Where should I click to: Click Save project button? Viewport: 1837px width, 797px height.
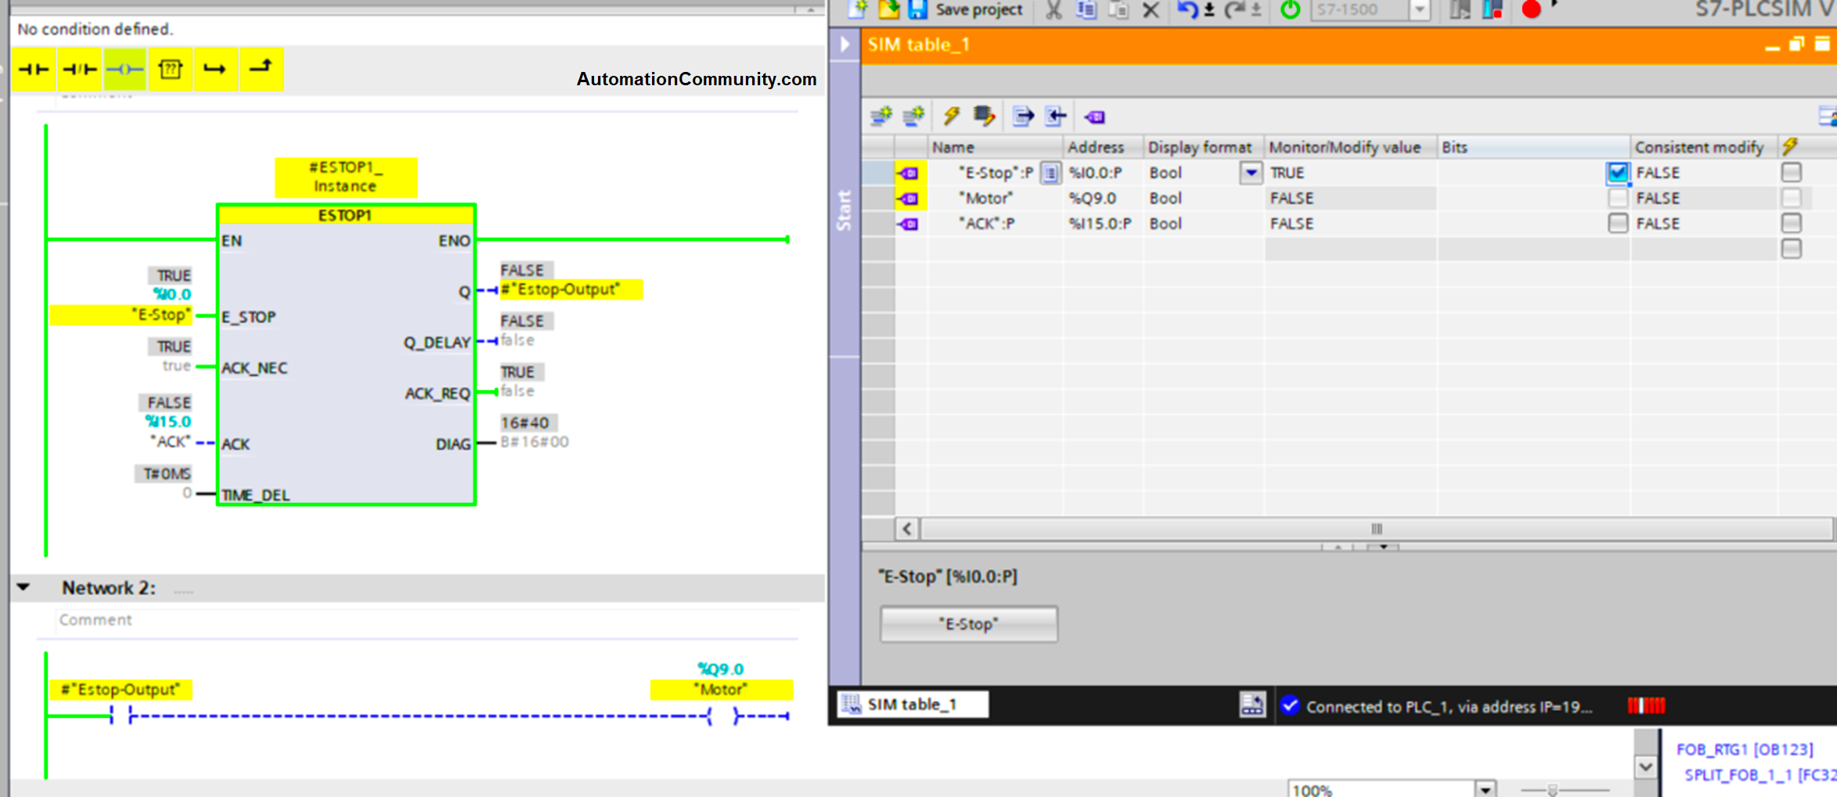(967, 9)
